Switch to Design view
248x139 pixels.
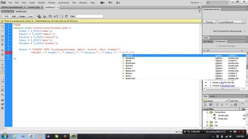tap(22, 16)
